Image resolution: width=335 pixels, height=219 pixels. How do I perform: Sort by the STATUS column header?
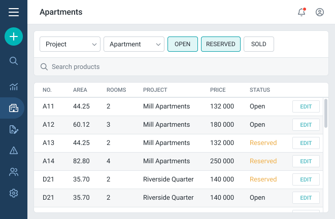point(260,90)
